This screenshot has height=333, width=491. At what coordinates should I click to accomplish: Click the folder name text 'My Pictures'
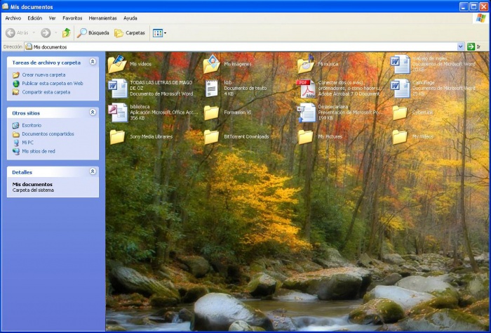click(x=330, y=137)
